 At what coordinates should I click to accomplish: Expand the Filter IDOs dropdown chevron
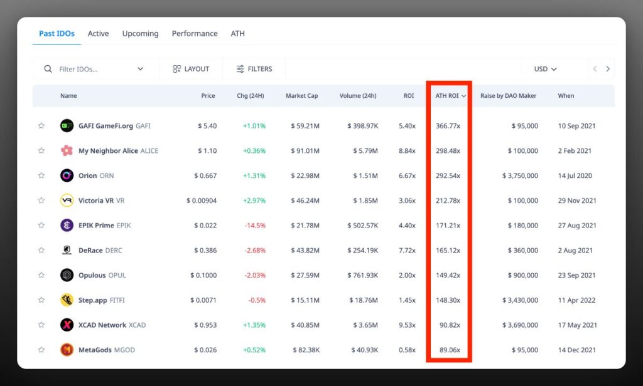click(140, 69)
